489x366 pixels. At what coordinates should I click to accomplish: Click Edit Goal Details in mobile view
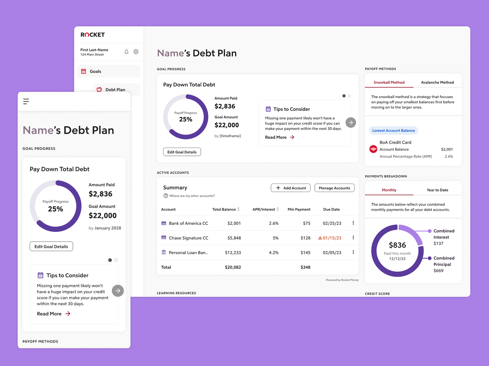(x=51, y=246)
